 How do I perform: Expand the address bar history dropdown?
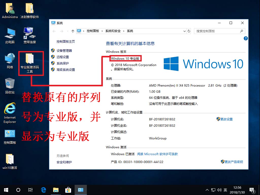(185, 31)
